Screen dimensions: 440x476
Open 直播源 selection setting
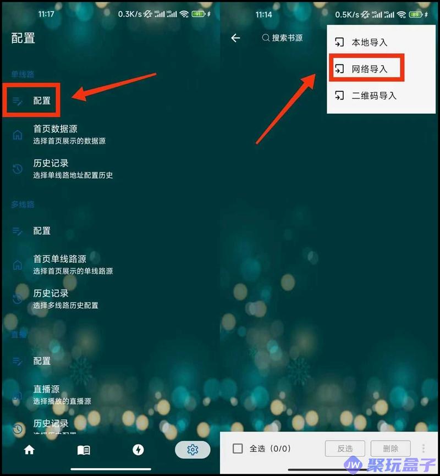[x=62, y=395]
